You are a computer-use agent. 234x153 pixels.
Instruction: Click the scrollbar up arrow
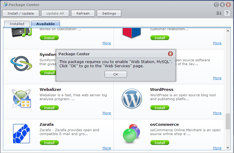[228, 31]
